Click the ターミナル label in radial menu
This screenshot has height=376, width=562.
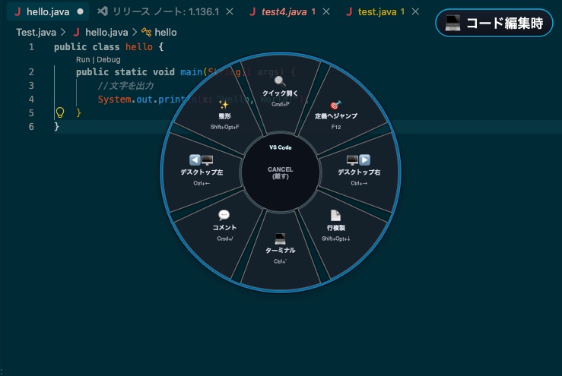(280, 250)
